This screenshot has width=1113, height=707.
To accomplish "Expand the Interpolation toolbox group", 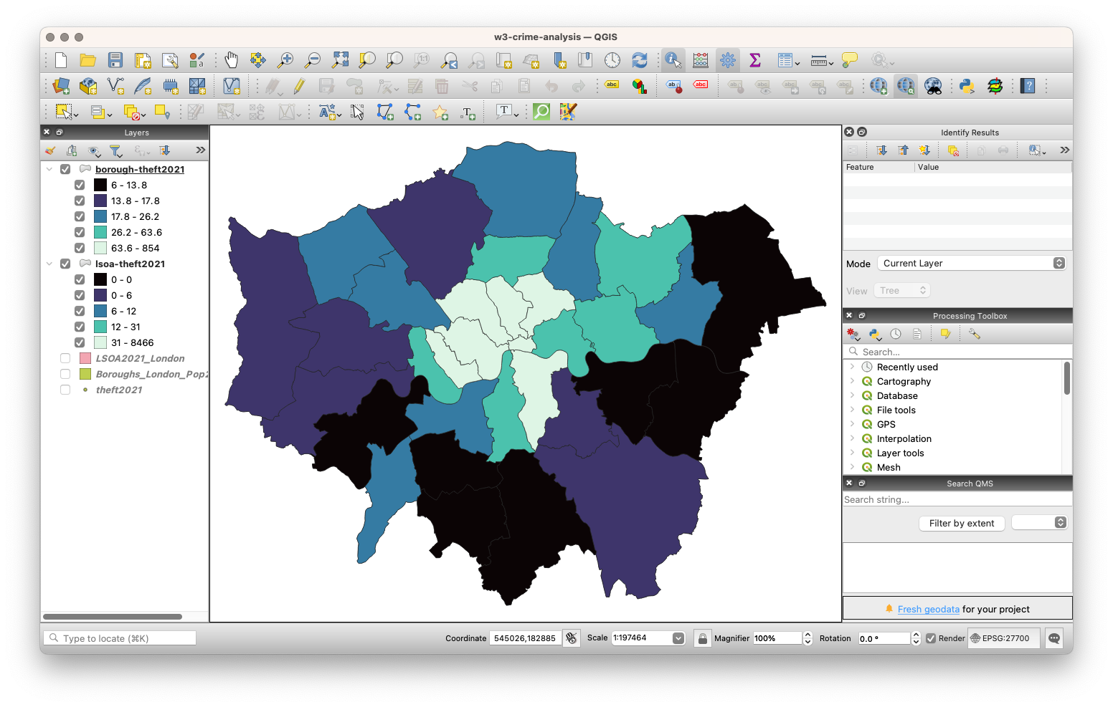I will [x=852, y=438].
